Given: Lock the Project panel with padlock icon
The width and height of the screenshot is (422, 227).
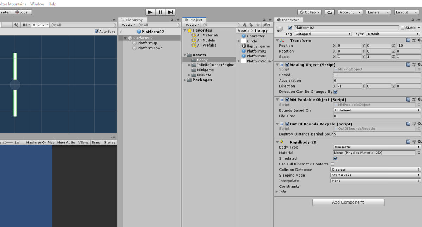Looking at the screenshot, I should (x=264, y=20).
